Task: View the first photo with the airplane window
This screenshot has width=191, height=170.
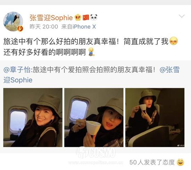Action: [33, 117]
